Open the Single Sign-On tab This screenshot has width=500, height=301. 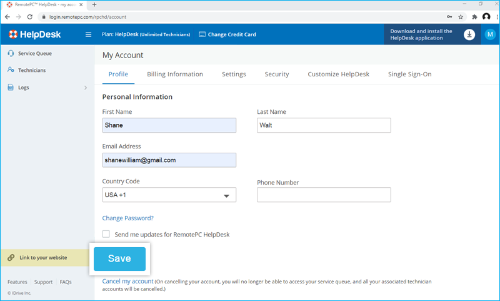coord(409,74)
